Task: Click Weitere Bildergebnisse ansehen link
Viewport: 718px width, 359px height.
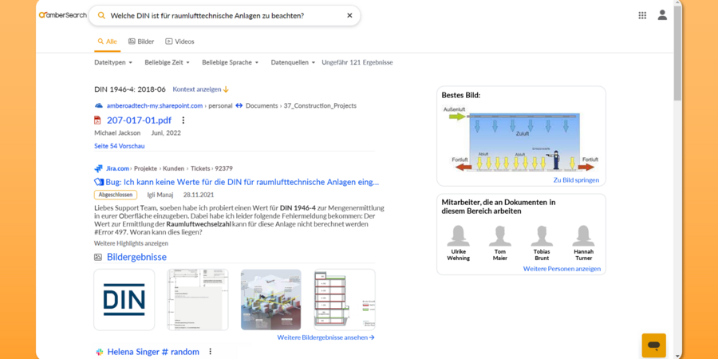Action: 326,337
